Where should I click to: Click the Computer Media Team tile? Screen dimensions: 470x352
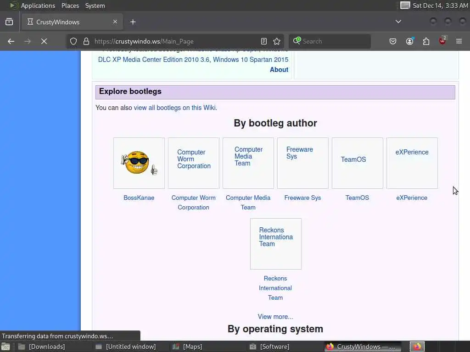pos(248,163)
